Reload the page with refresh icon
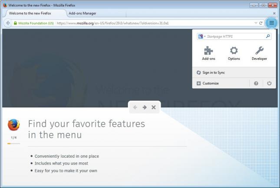Screen dimensions: 280x188 point(261,23)
